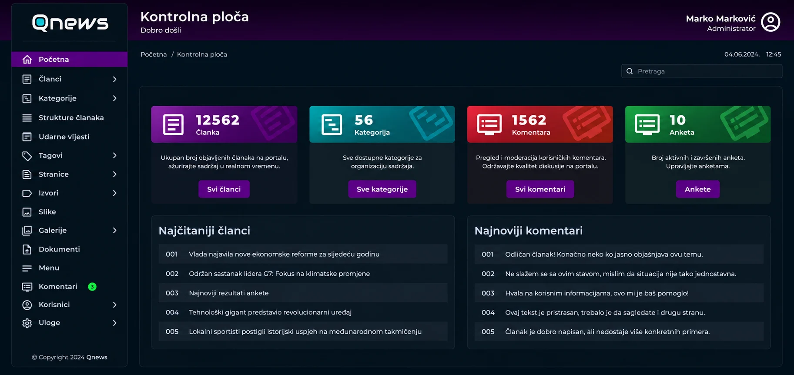This screenshot has width=794, height=375.
Task: Click the Početna breadcrumb link
Action: [x=154, y=54]
